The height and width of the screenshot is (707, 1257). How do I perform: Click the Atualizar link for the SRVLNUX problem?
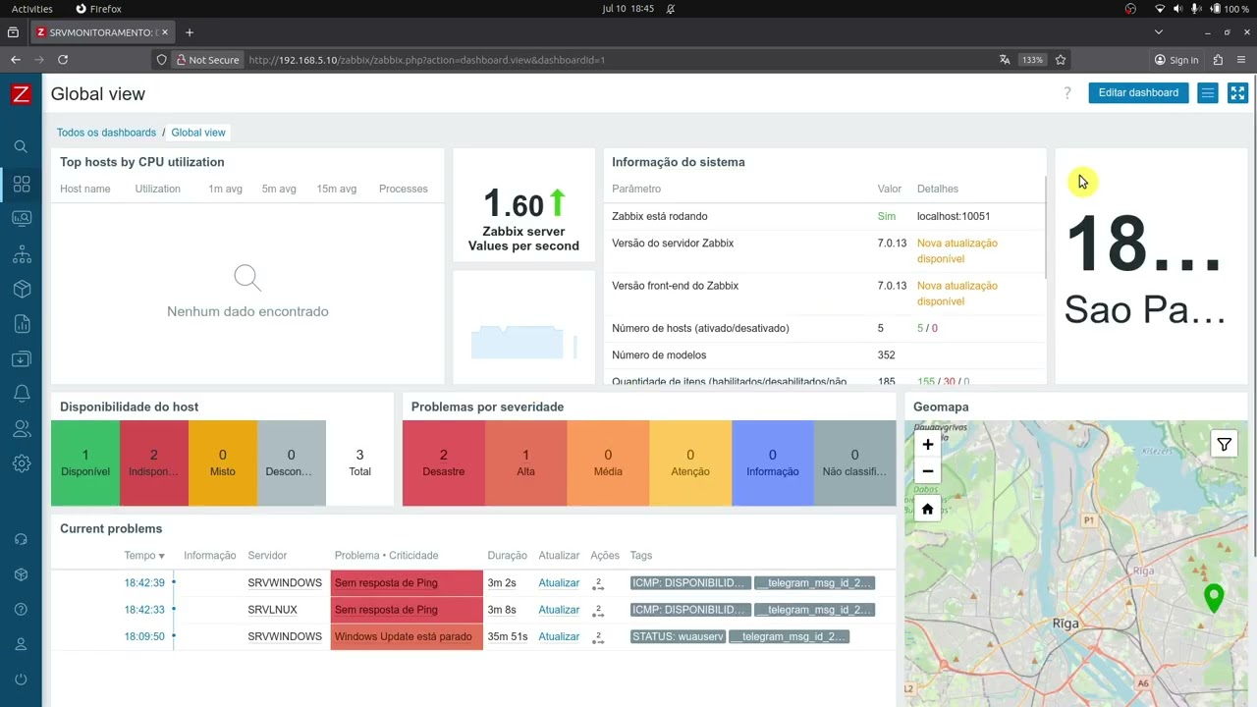(559, 610)
